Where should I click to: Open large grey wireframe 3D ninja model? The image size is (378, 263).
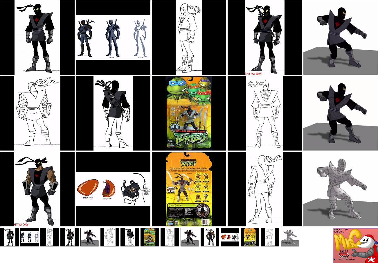pos(341,189)
